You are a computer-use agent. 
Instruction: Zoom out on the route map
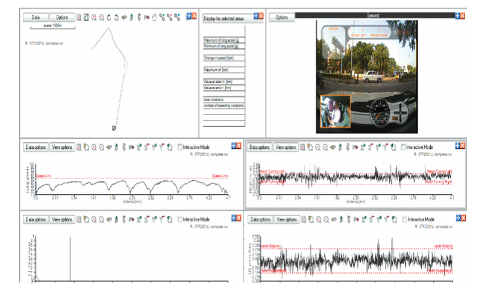point(101,17)
